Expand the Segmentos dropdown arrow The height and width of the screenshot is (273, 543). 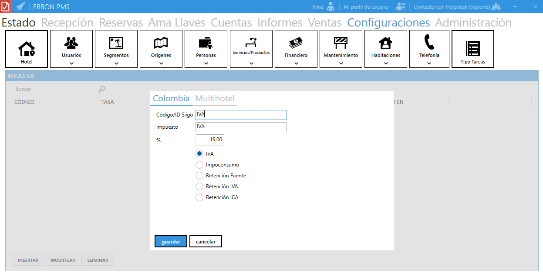pos(116,63)
